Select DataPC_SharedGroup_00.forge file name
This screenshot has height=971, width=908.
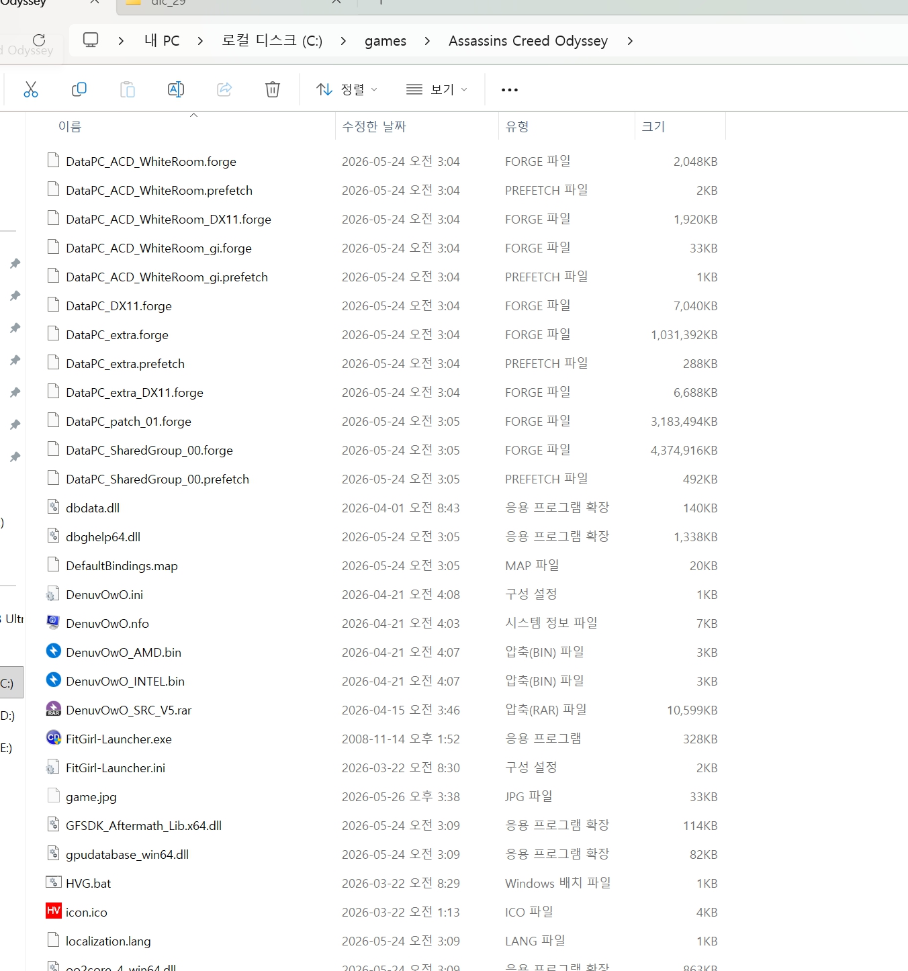pos(149,450)
